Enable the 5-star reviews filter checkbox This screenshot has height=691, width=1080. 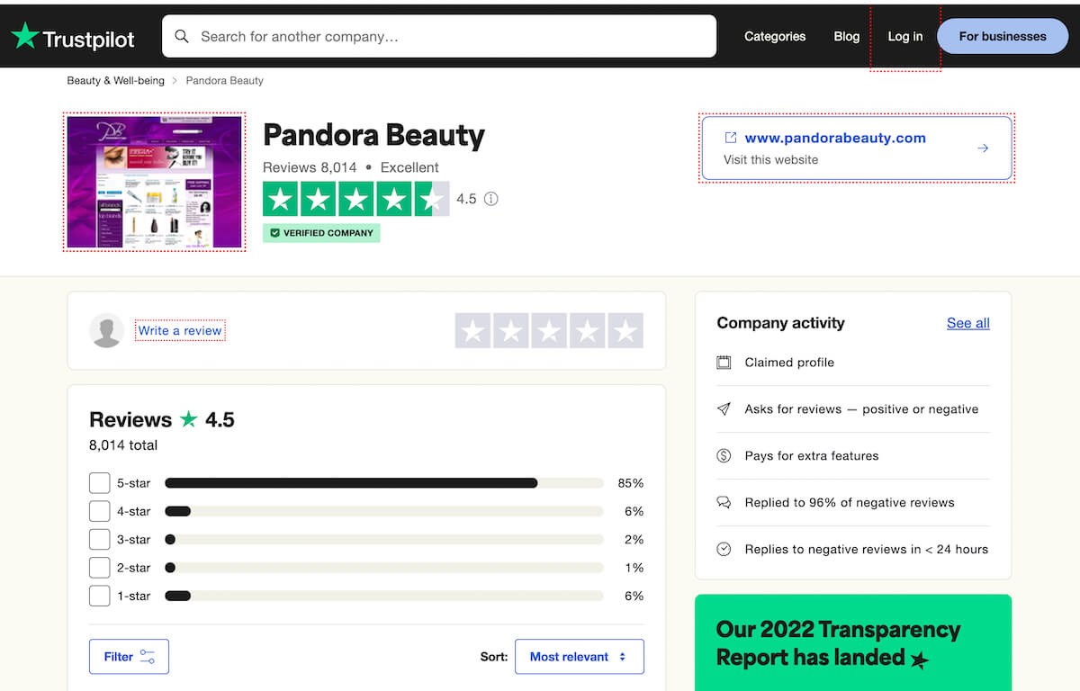click(99, 482)
